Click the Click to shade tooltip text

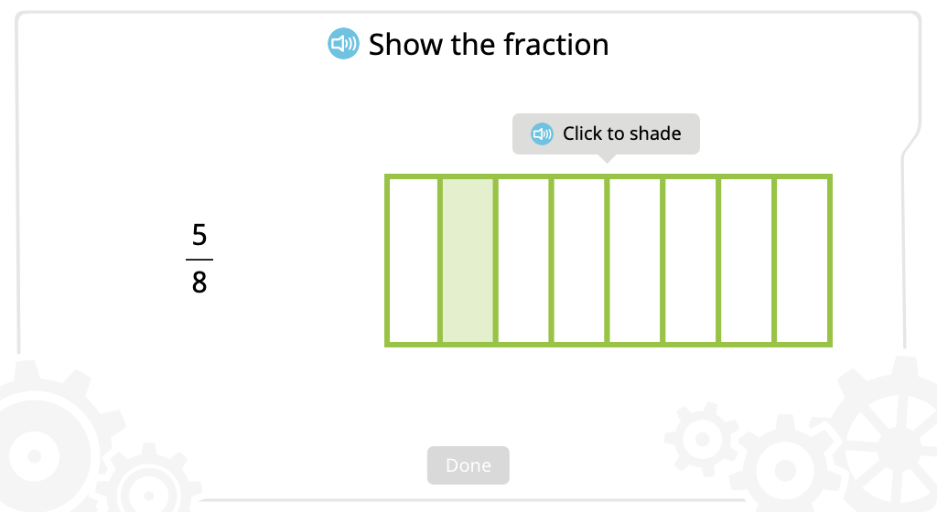(x=622, y=133)
